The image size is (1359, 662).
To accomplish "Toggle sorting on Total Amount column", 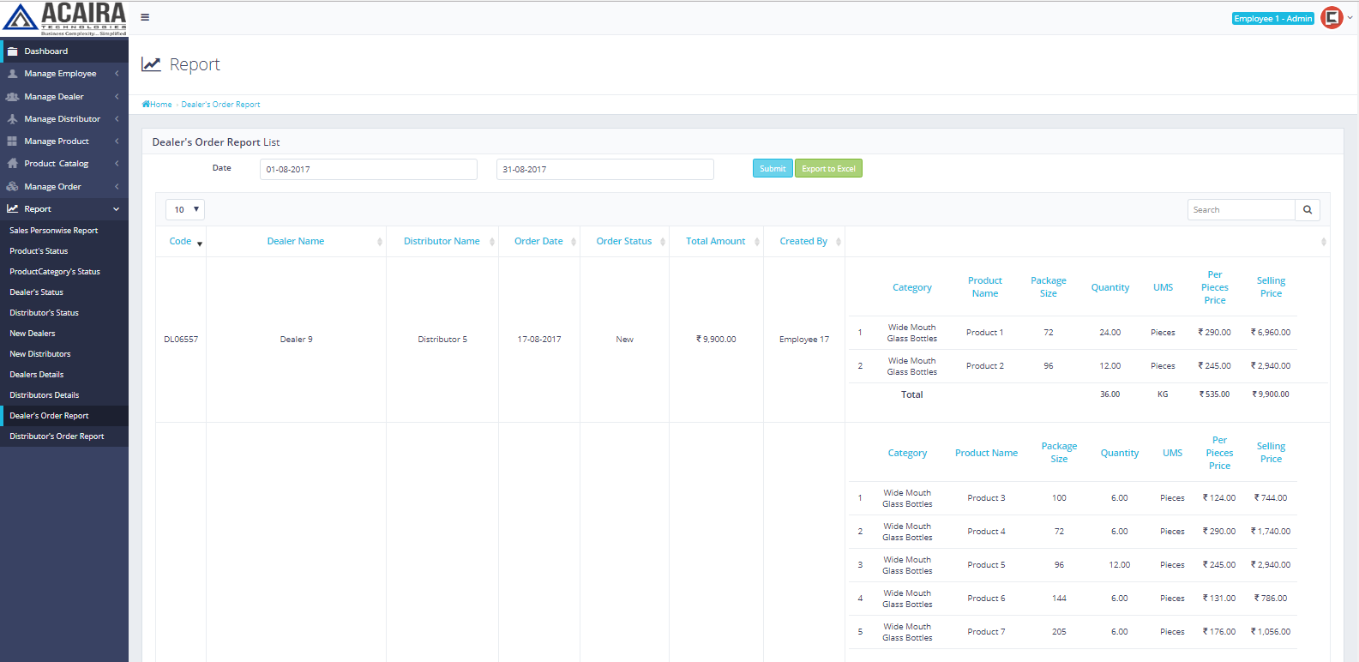I will 715,242.
